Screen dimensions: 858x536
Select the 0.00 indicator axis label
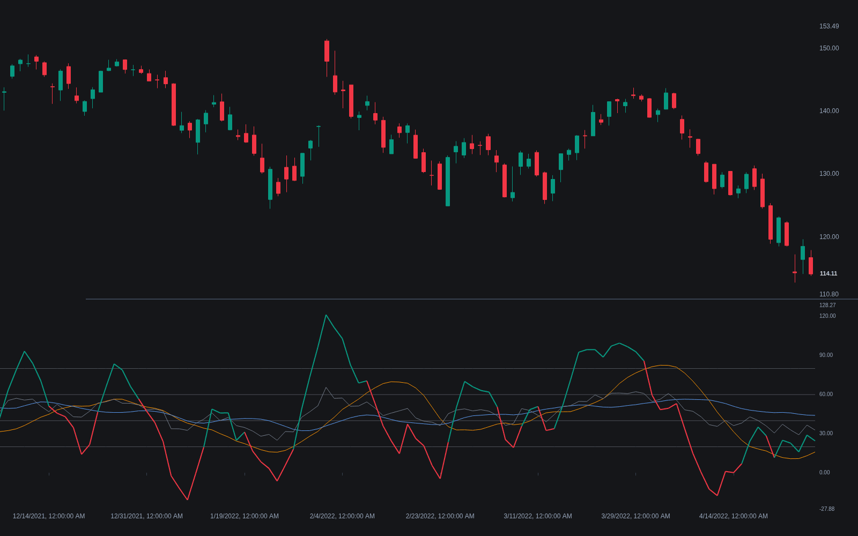[x=825, y=473]
